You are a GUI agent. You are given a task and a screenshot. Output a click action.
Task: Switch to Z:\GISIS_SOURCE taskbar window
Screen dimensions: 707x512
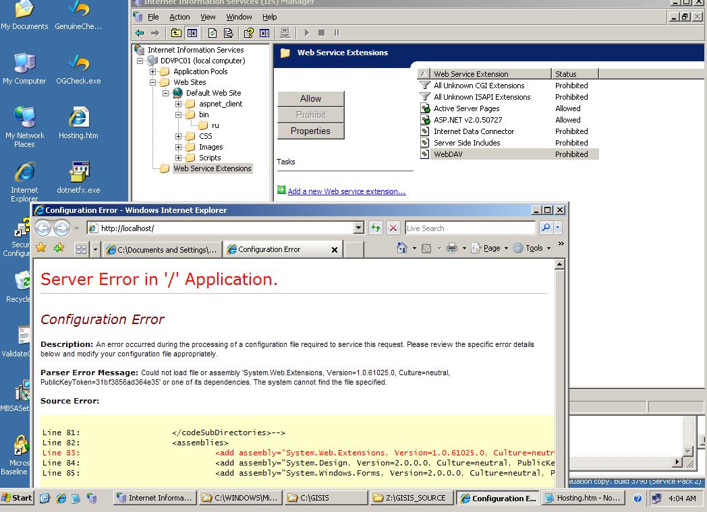(412, 498)
